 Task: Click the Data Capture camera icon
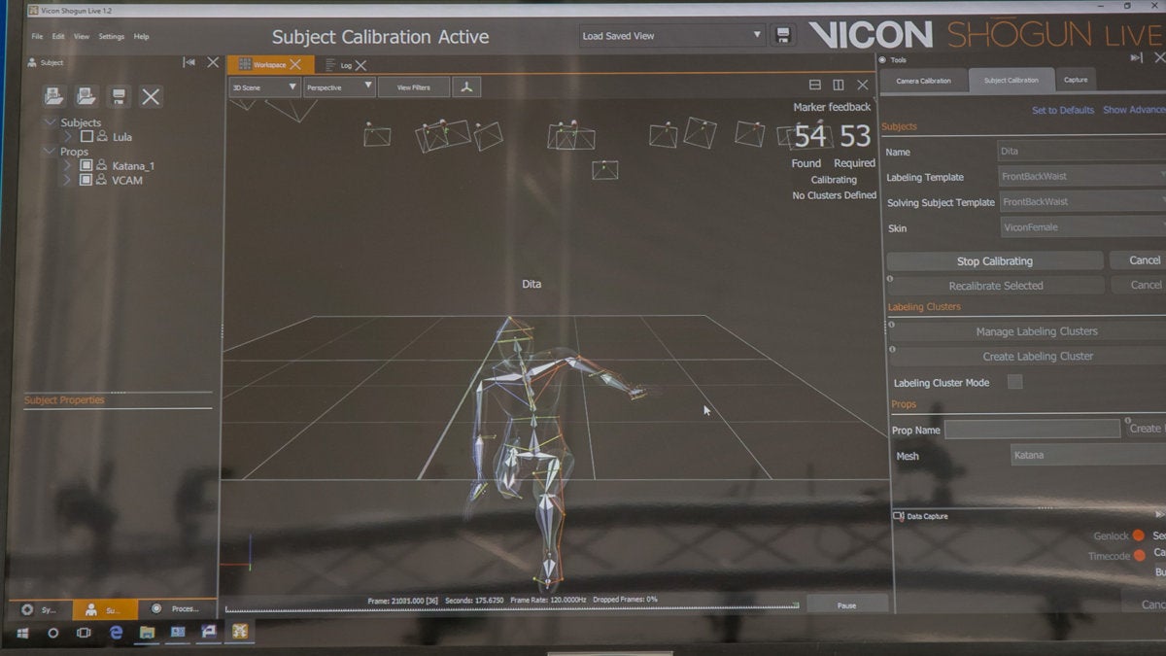coord(898,516)
